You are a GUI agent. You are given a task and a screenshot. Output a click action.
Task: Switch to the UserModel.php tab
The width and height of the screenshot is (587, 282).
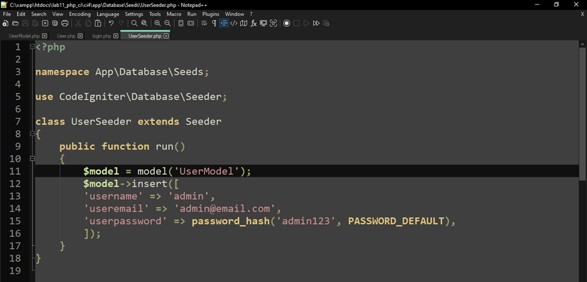(24, 36)
